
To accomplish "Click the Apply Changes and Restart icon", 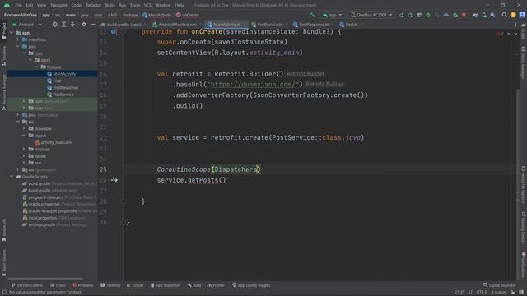I will (402, 15).
